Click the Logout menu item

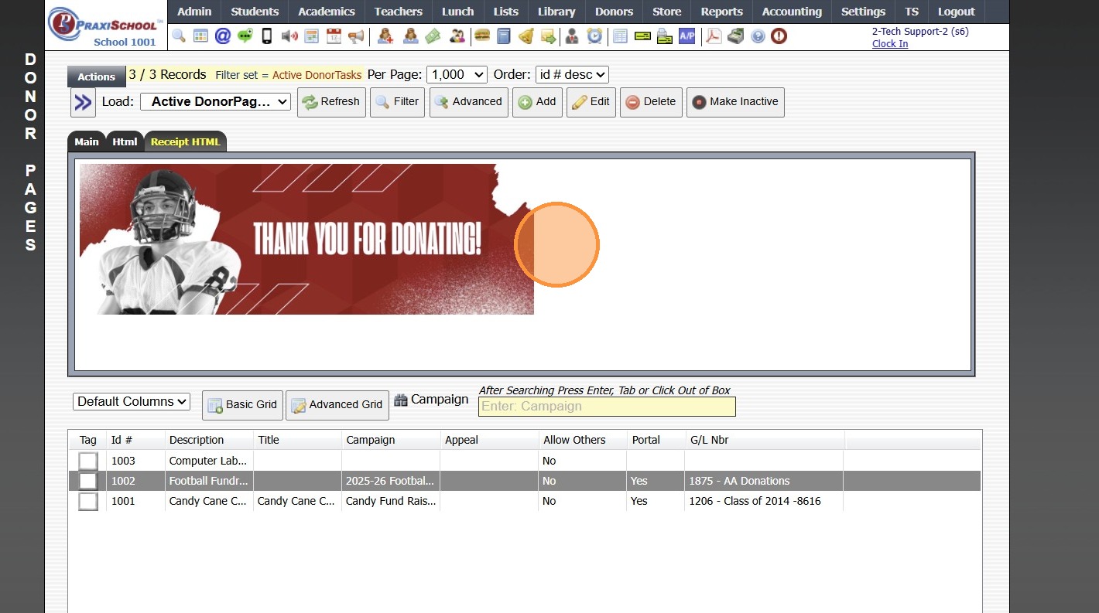tap(957, 12)
